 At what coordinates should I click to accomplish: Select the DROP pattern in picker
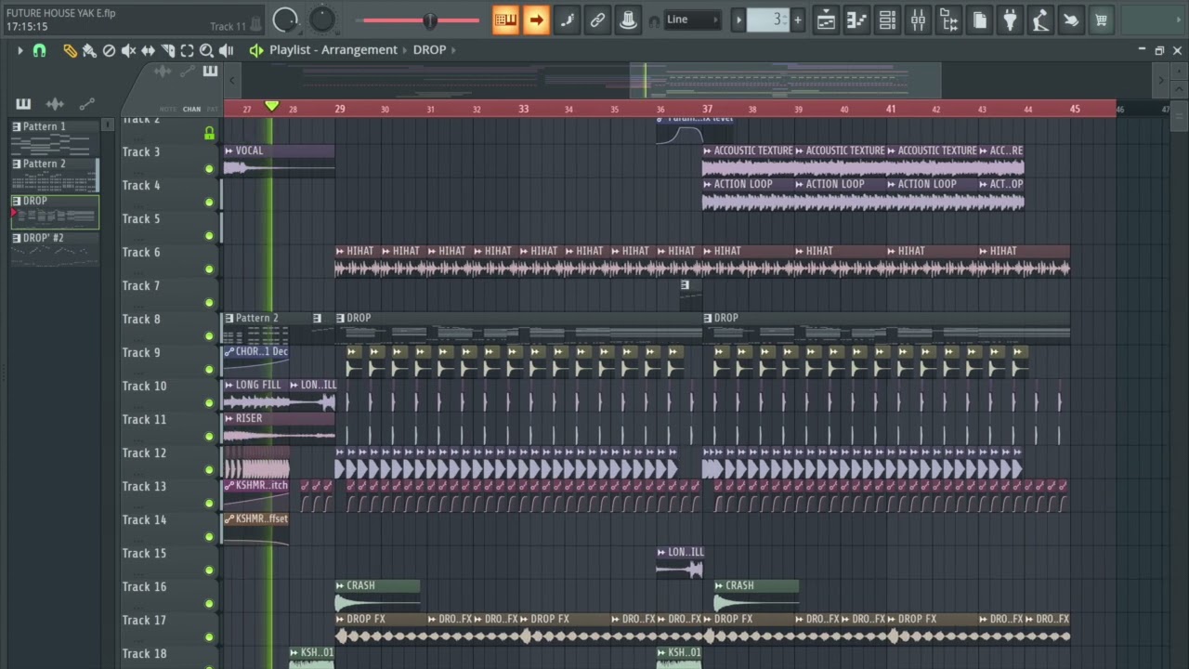pos(54,212)
